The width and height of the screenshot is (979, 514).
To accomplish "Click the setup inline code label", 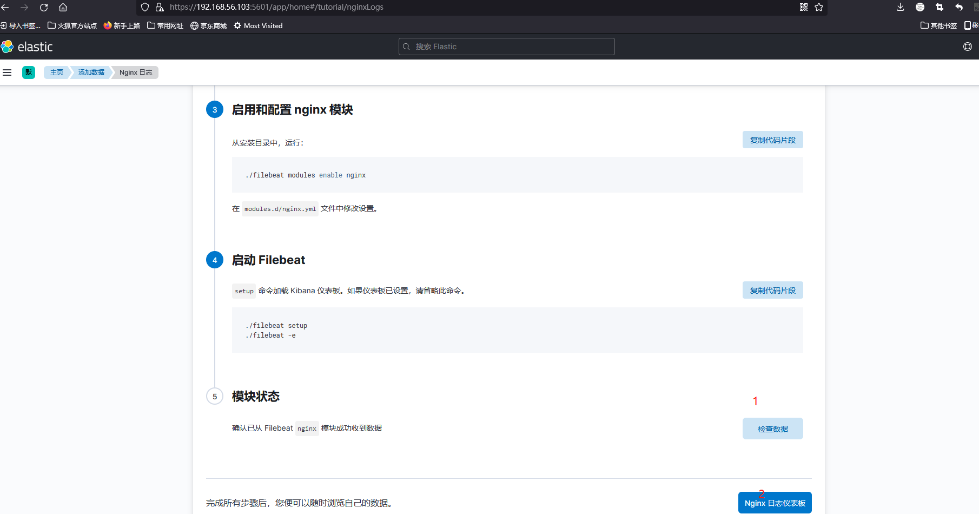I will [244, 291].
